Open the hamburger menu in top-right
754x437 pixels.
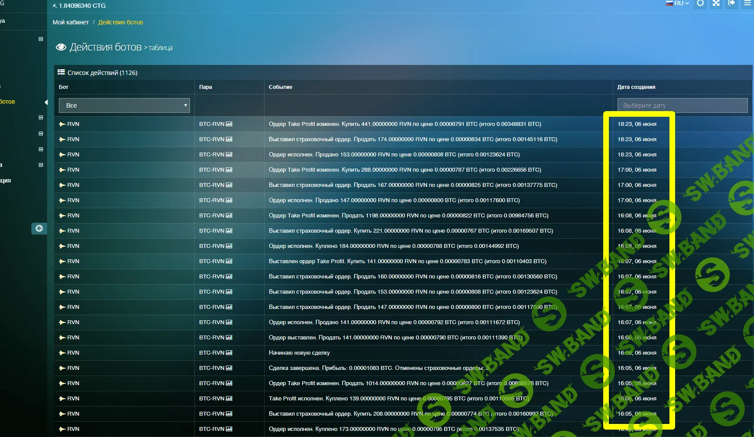coord(747,3)
